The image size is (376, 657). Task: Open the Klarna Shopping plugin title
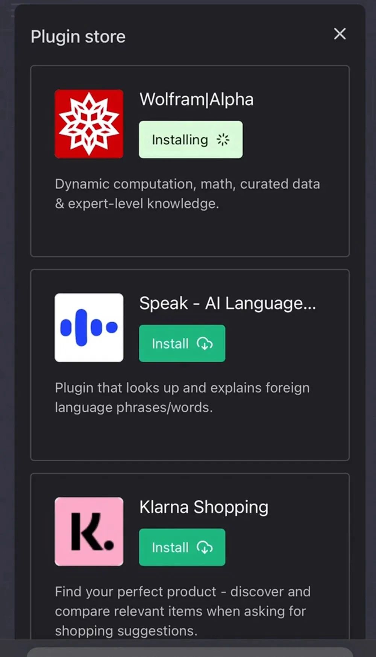[x=204, y=508]
